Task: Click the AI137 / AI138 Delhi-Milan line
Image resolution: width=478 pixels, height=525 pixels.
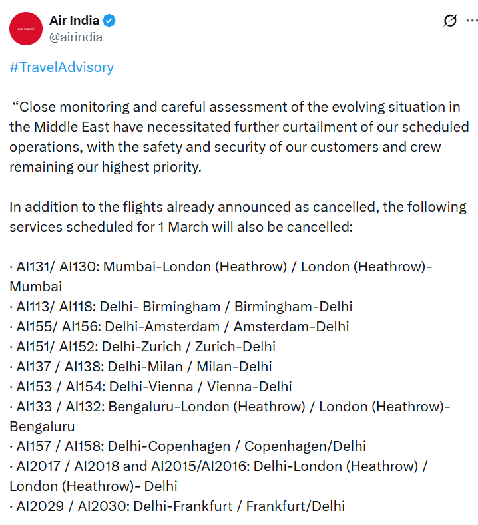Action: [140, 367]
